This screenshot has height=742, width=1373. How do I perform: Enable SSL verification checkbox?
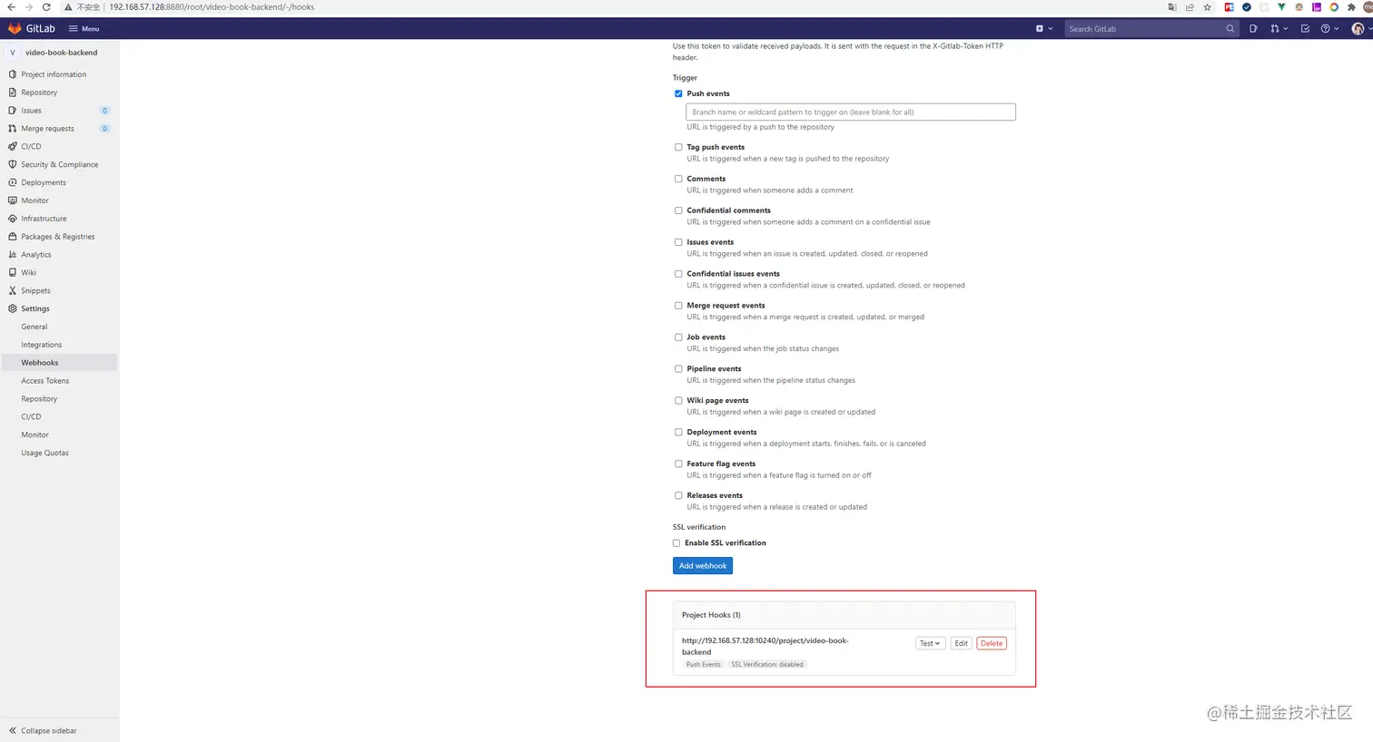coord(677,543)
